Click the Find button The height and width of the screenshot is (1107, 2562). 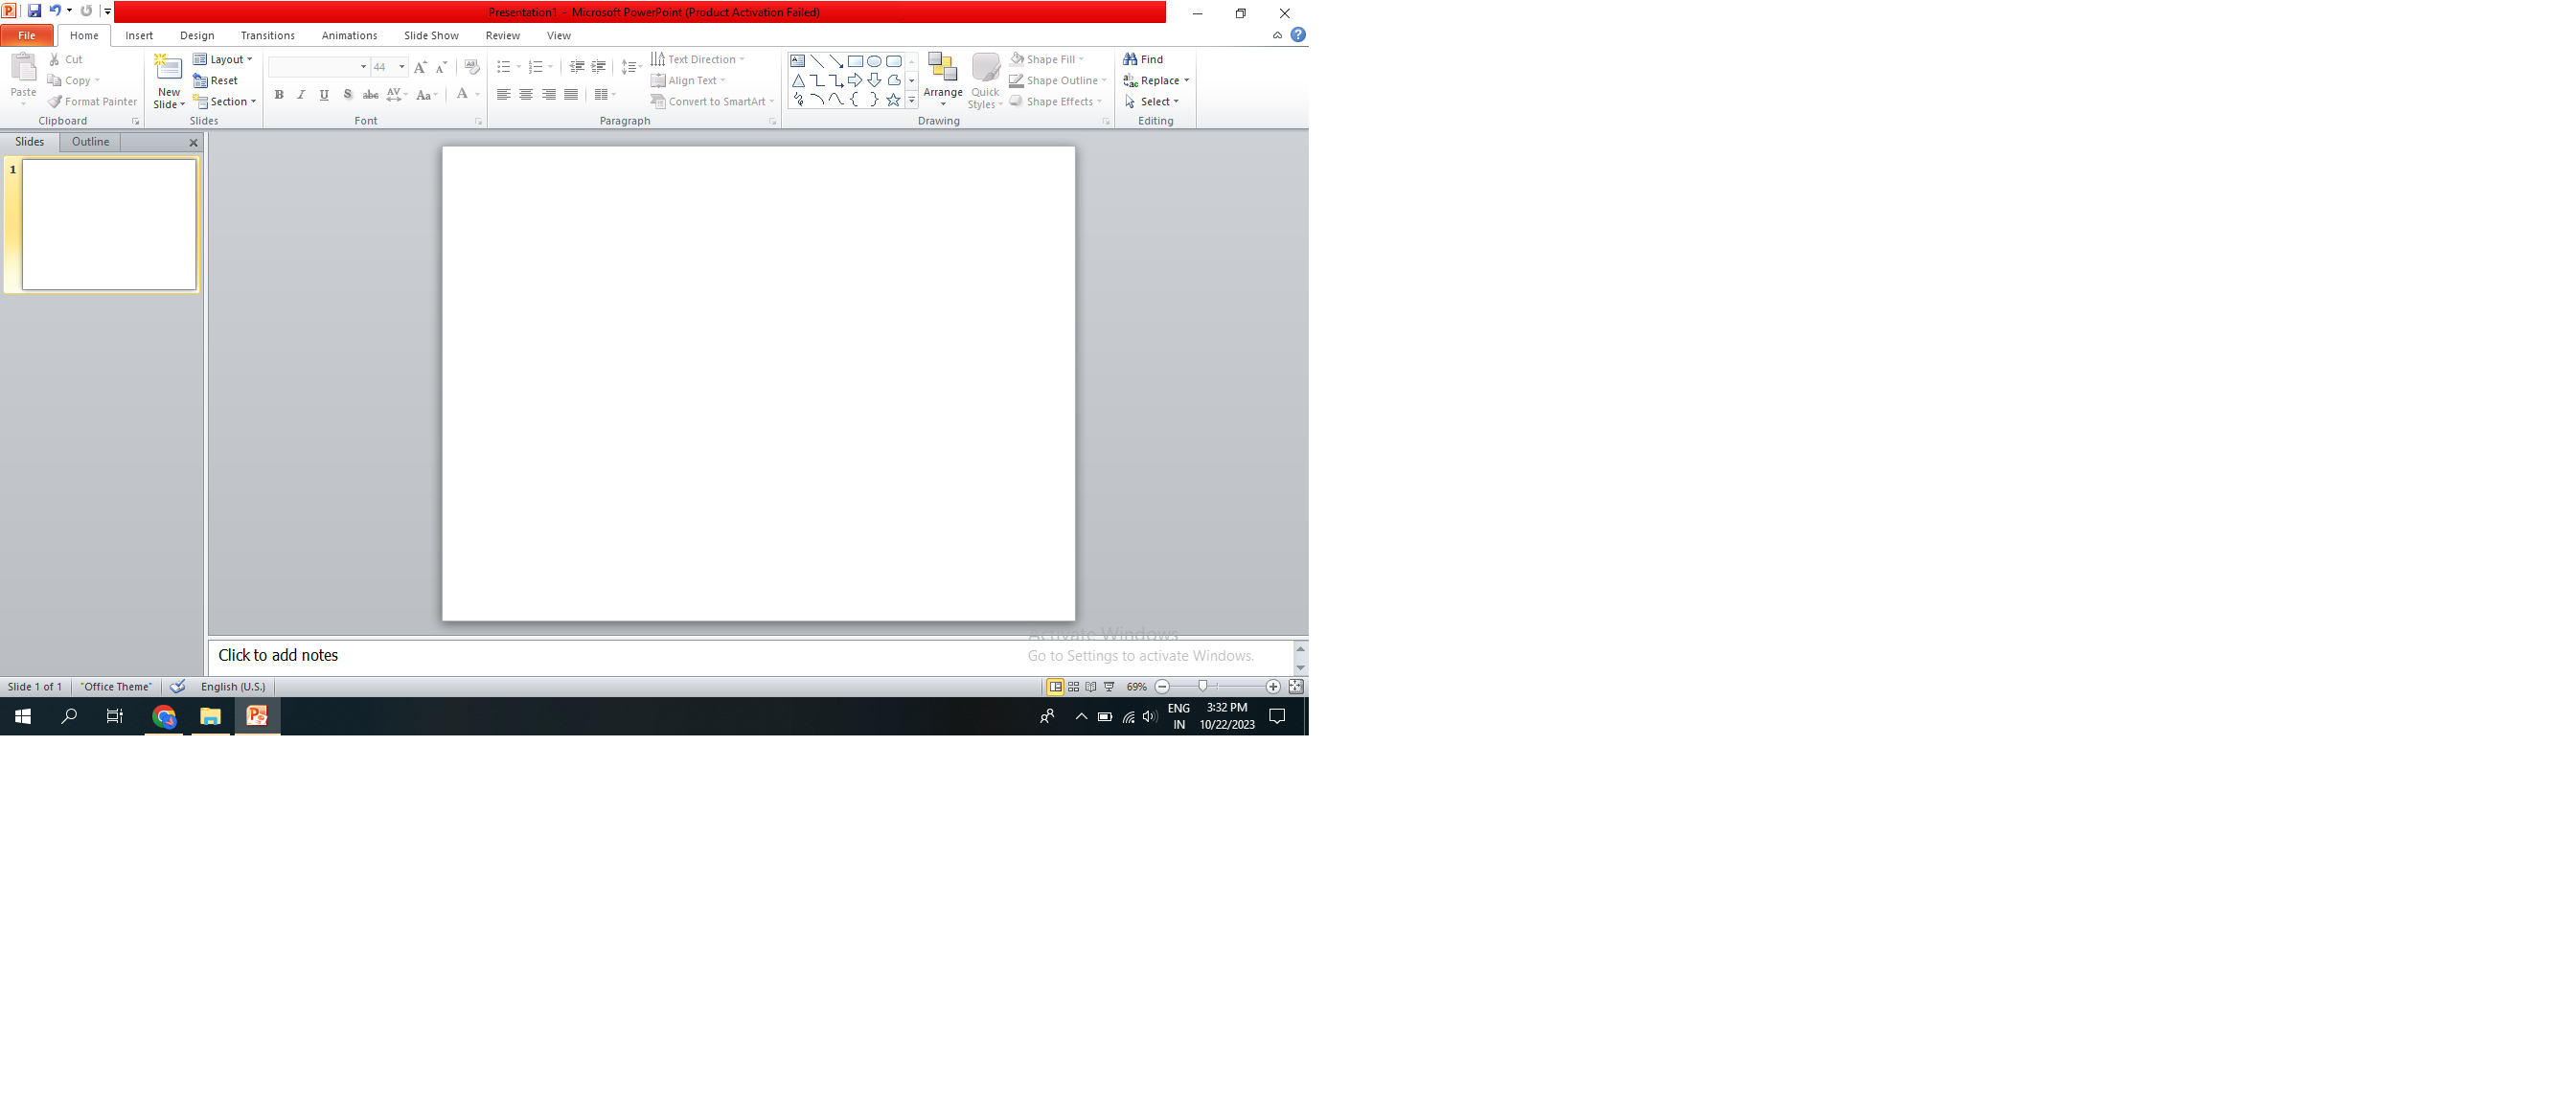click(x=1143, y=59)
